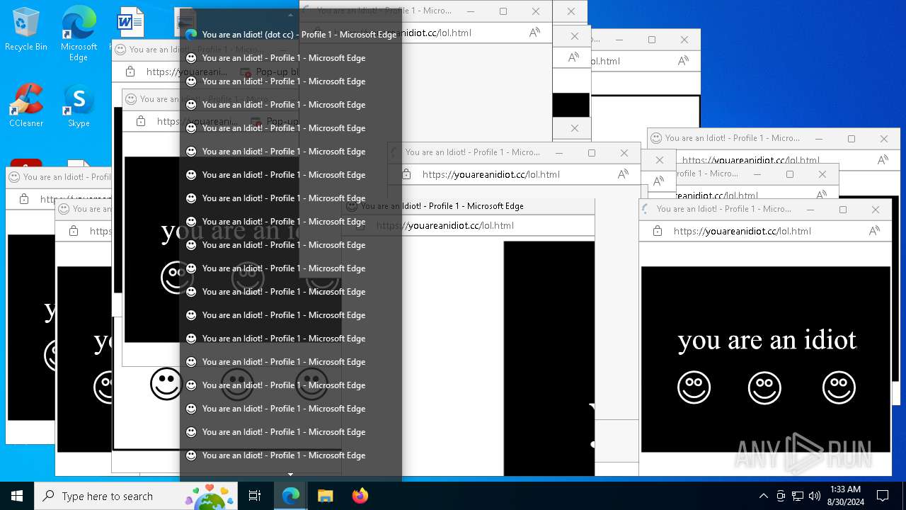Click the right smiley face in the rightmost window's page
Viewport: 906px width, 510px height.
point(839,387)
